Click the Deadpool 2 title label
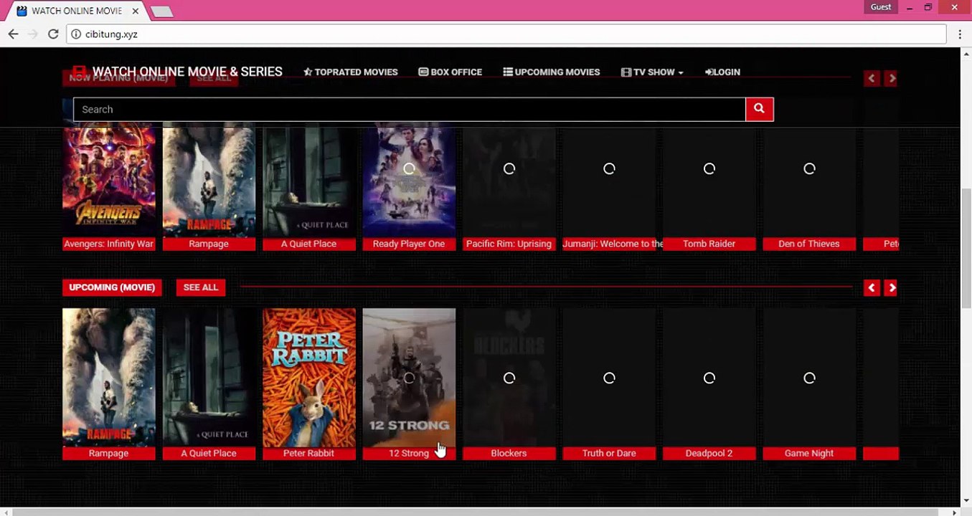Viewport: 972px width, 516px height. click(709, 453)
